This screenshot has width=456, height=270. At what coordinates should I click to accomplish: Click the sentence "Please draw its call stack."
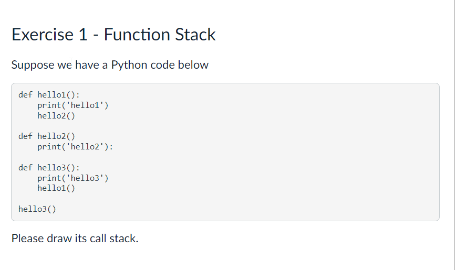pos(75,239)
